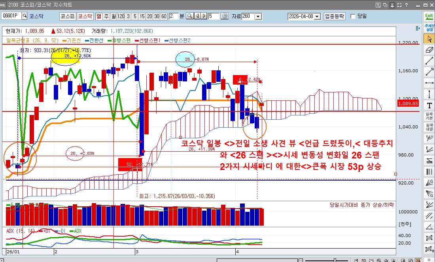
Task: Click search magnifier next to QGG01P code
Action: click(25, 16)
